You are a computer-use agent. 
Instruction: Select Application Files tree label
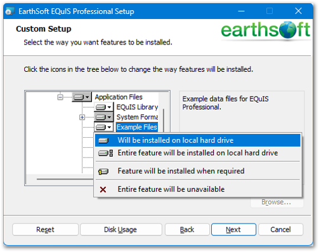pyautogui.click(x=119, y=97)
